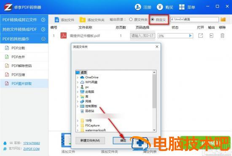
Task: Click 需提供证件模板.pdf file name
Action: coord(85,36)
